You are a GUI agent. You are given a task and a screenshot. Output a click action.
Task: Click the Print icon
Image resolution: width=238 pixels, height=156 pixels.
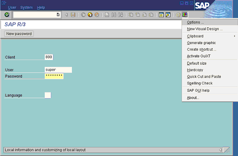[x=107, y=15]
